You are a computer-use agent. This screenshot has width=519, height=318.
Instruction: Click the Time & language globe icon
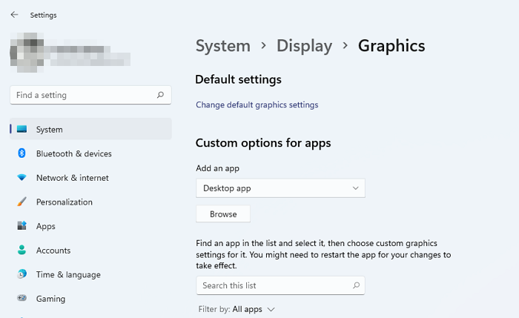click(22, 274)
